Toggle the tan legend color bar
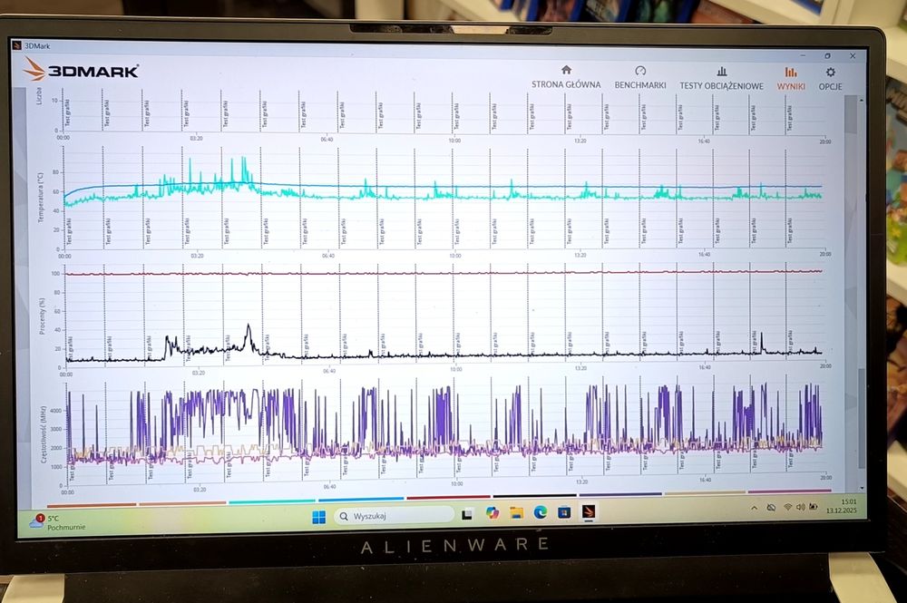 click(705, 493)
